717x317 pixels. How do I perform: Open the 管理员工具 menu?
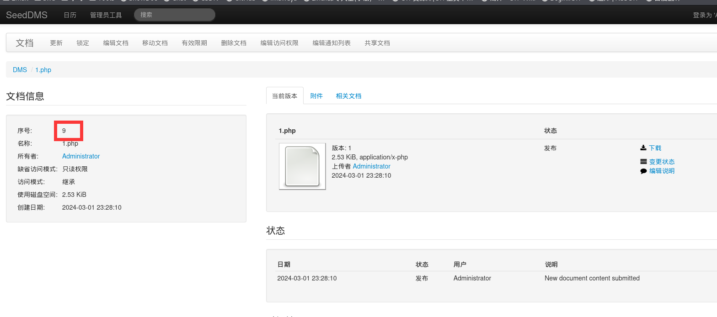pyautogui.click(x=106, y=15)
